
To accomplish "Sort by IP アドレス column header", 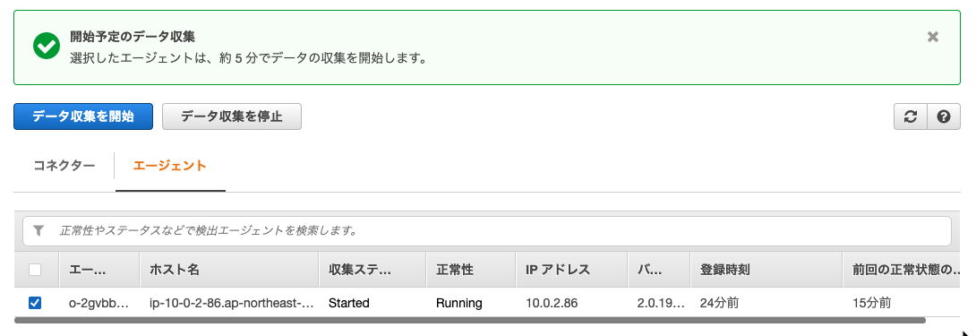I will click(x=571, y=270).
